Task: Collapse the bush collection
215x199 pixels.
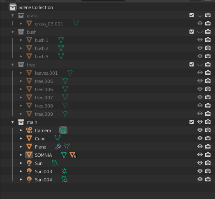Action: pyautogui.click(x=13, y=32)
